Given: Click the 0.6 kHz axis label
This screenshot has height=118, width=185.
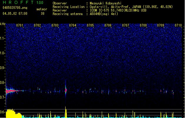Looking at the screenshot, I should tap(2, 112).
